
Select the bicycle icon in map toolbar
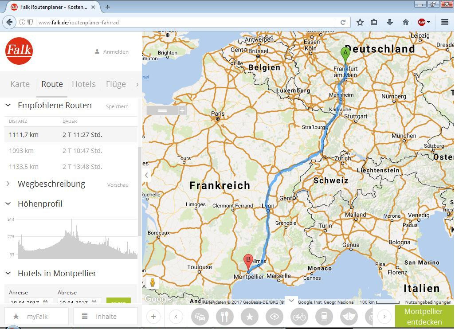[299, 317]
